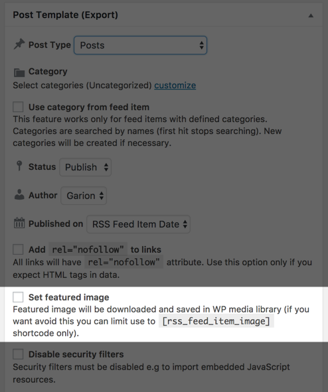The height and width of the screenshot is (392, 328).
Task: Click the Use category from feed item label
Action: click(x=89, y=107)
